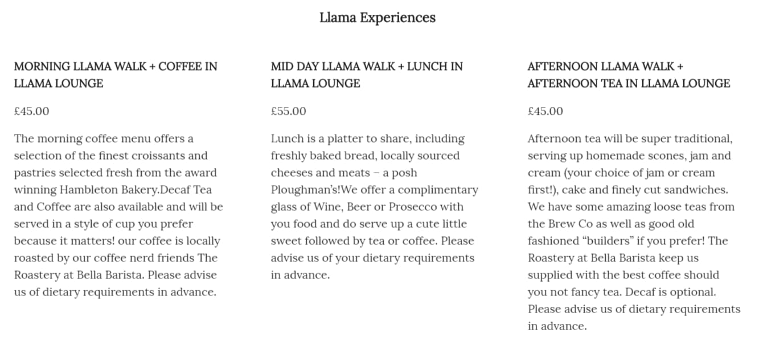Click the £55.00 price
The image size is (759, 342).
click(x=288, y=111)
